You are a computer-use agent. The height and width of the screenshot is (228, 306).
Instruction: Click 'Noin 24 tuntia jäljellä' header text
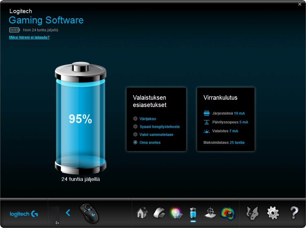click(x=40, y=30)
